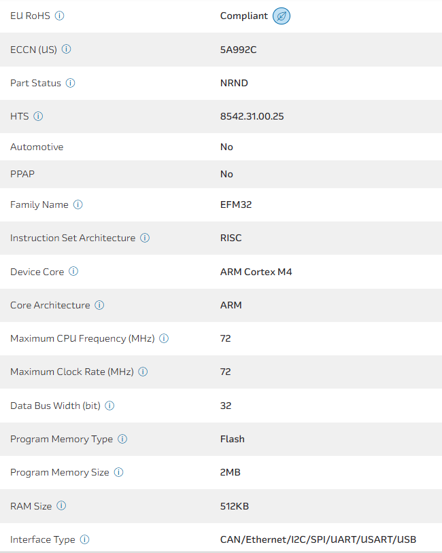Click the Device Core info icon
442x553 pixels.
73,272
